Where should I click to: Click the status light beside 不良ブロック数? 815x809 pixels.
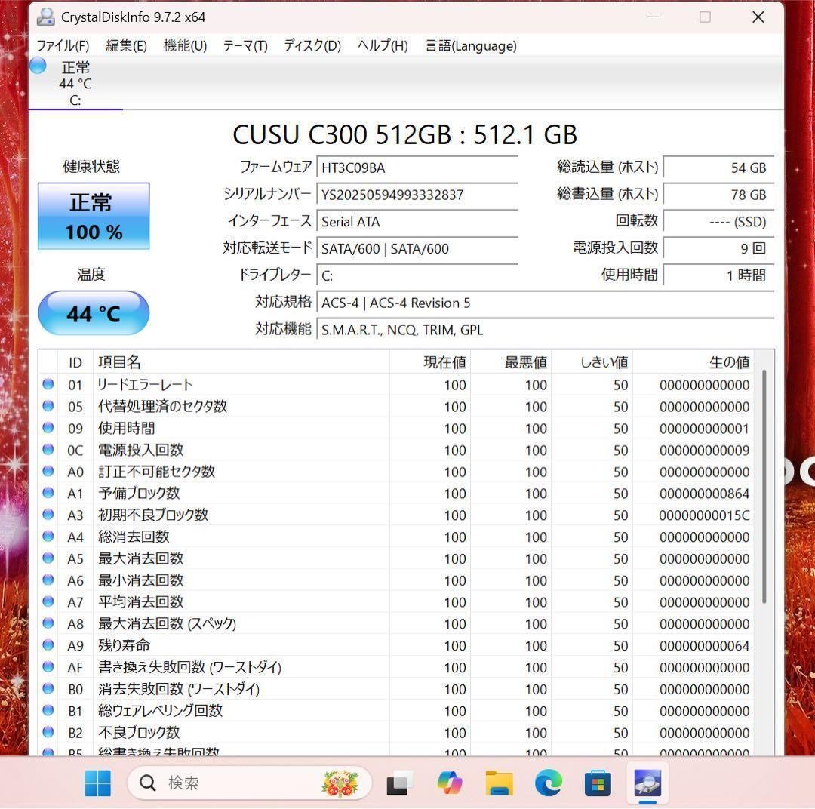[x=48, y=732]
